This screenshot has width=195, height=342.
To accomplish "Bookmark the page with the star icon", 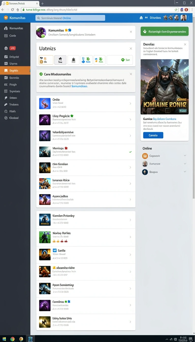I will pyautogui.click(x=176, y=10).
